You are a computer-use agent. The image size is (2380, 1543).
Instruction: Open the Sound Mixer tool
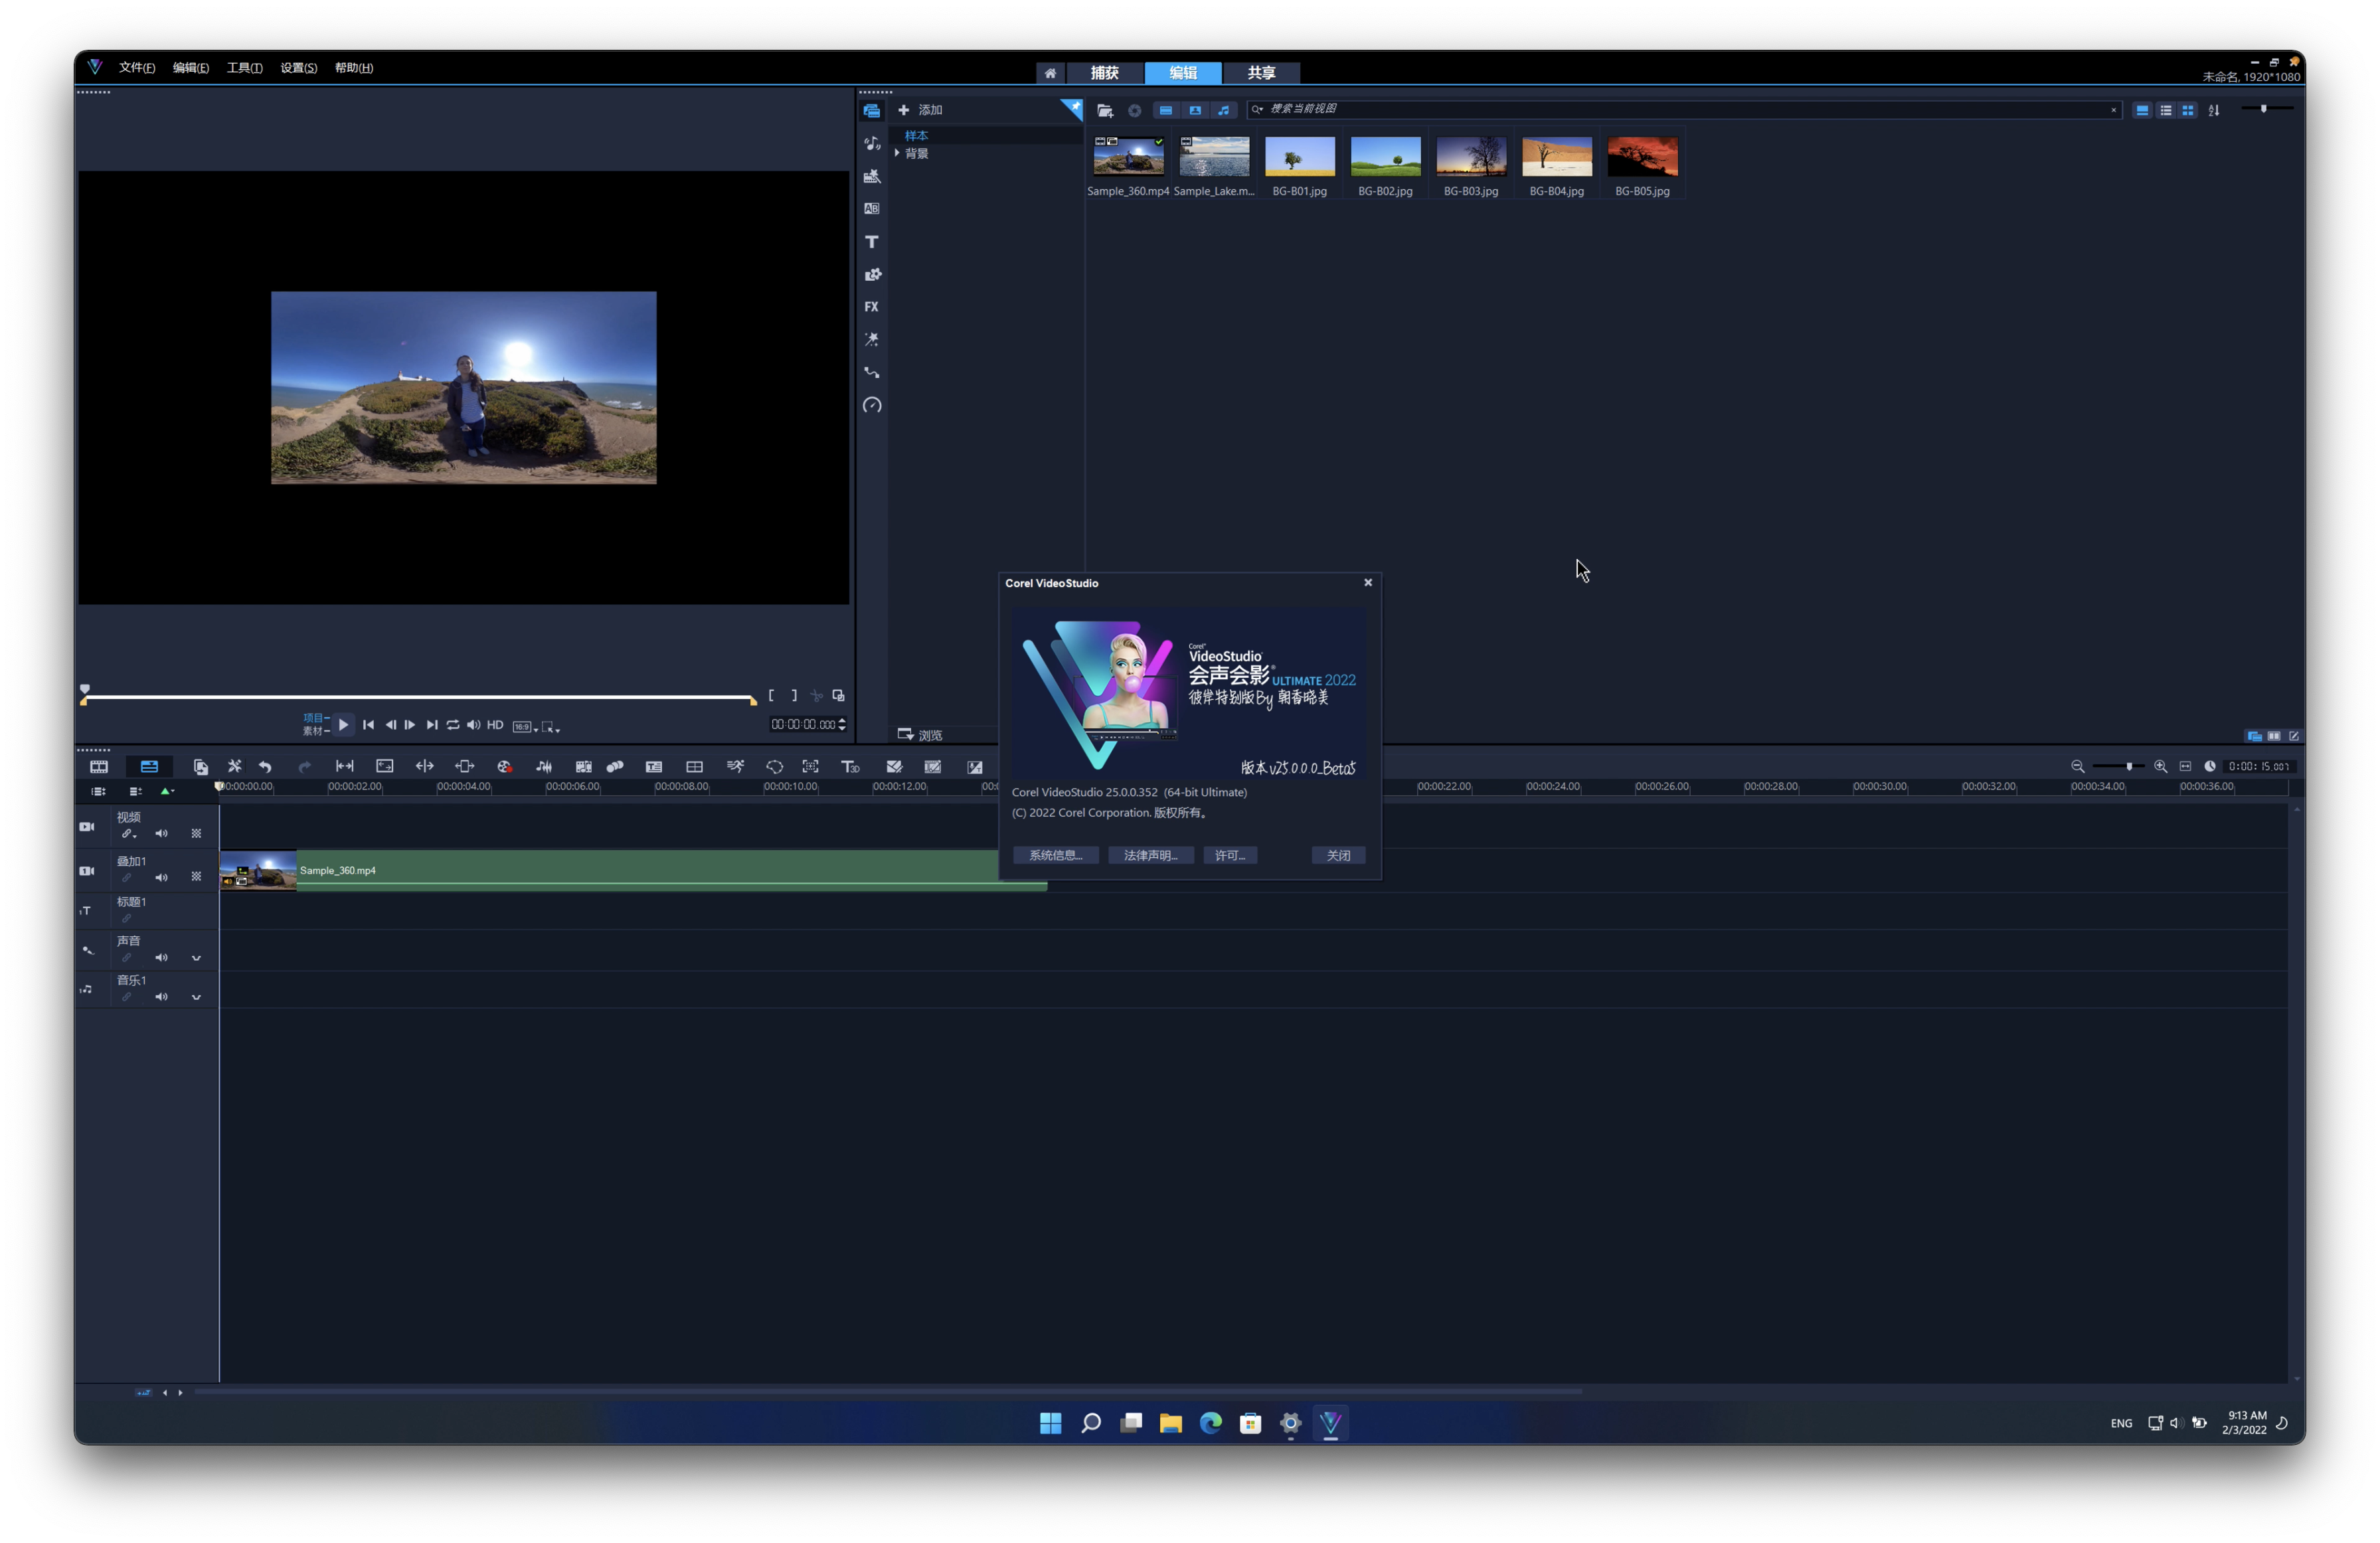[544, 767]
